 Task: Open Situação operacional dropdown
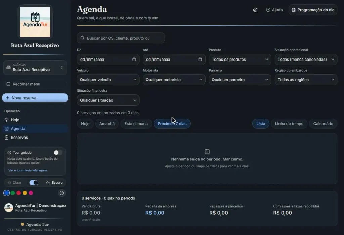pos(306,59)
